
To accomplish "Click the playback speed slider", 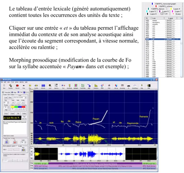I will tap(14, 150).
